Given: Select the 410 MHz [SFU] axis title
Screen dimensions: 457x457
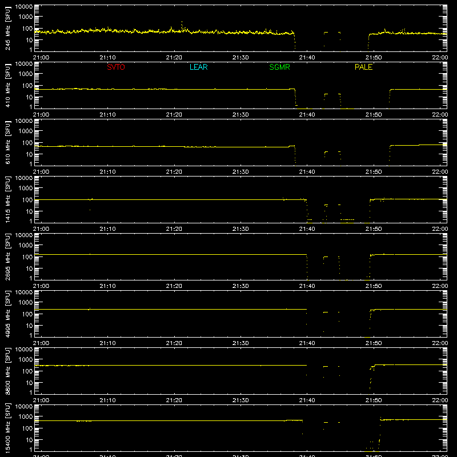Looking at the screenshot, I should point(8,85).
